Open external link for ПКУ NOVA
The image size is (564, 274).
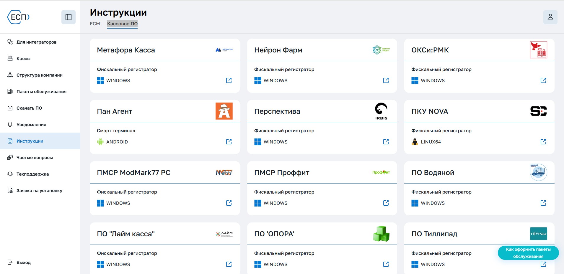pos(543,142)
